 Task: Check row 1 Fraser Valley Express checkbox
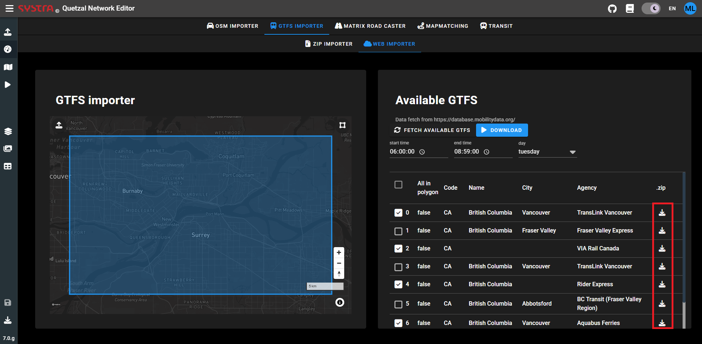tap(398, 231)
